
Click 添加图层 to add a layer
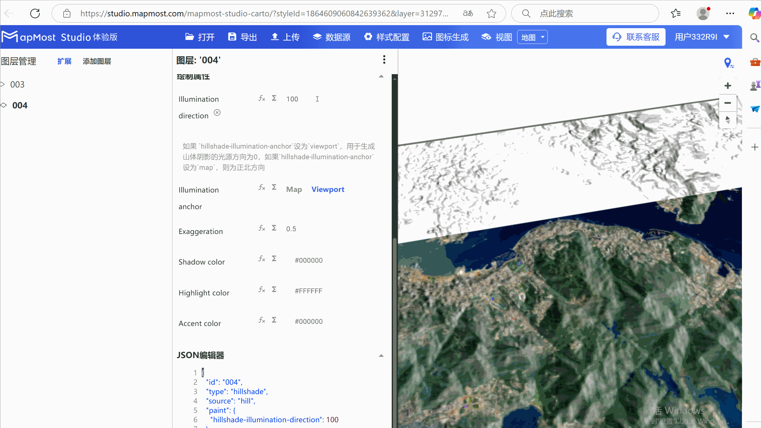[x=97, y=61]
